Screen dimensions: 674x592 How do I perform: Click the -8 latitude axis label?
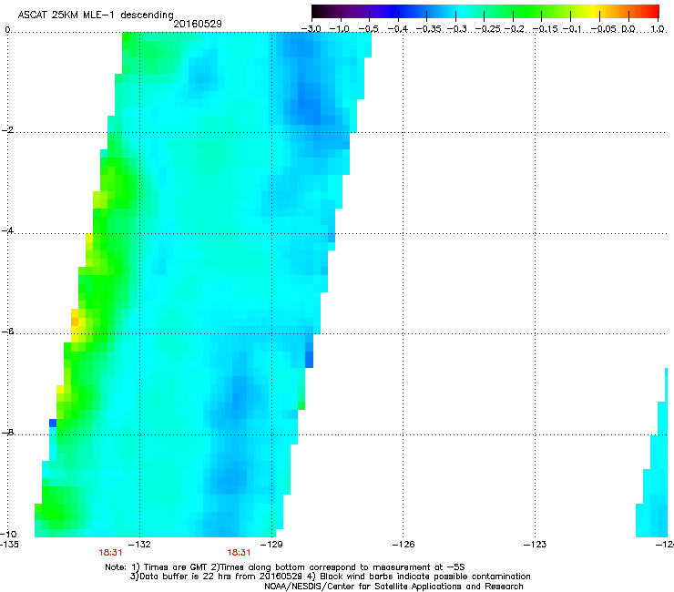[x=7, y=433]
